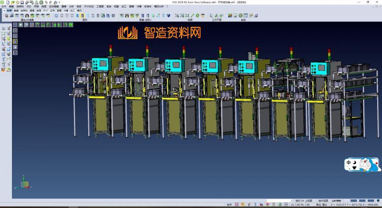Open the 文件 menu
This screenshot has height=208, width=382.
coord(4,6)
